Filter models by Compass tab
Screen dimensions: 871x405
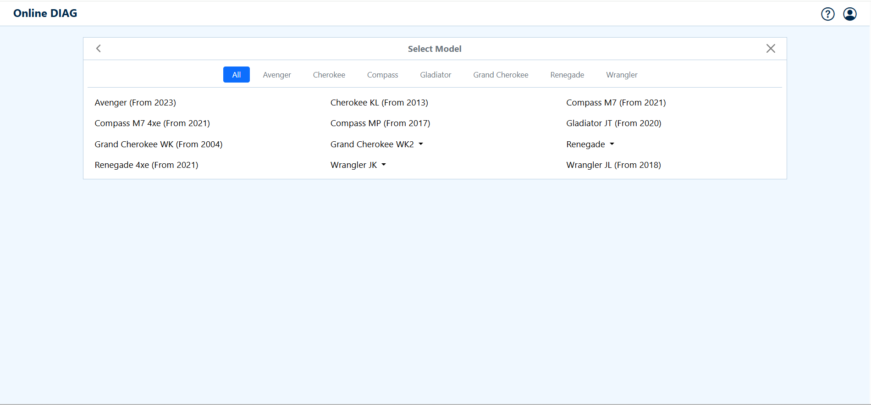tap(382, 75)
